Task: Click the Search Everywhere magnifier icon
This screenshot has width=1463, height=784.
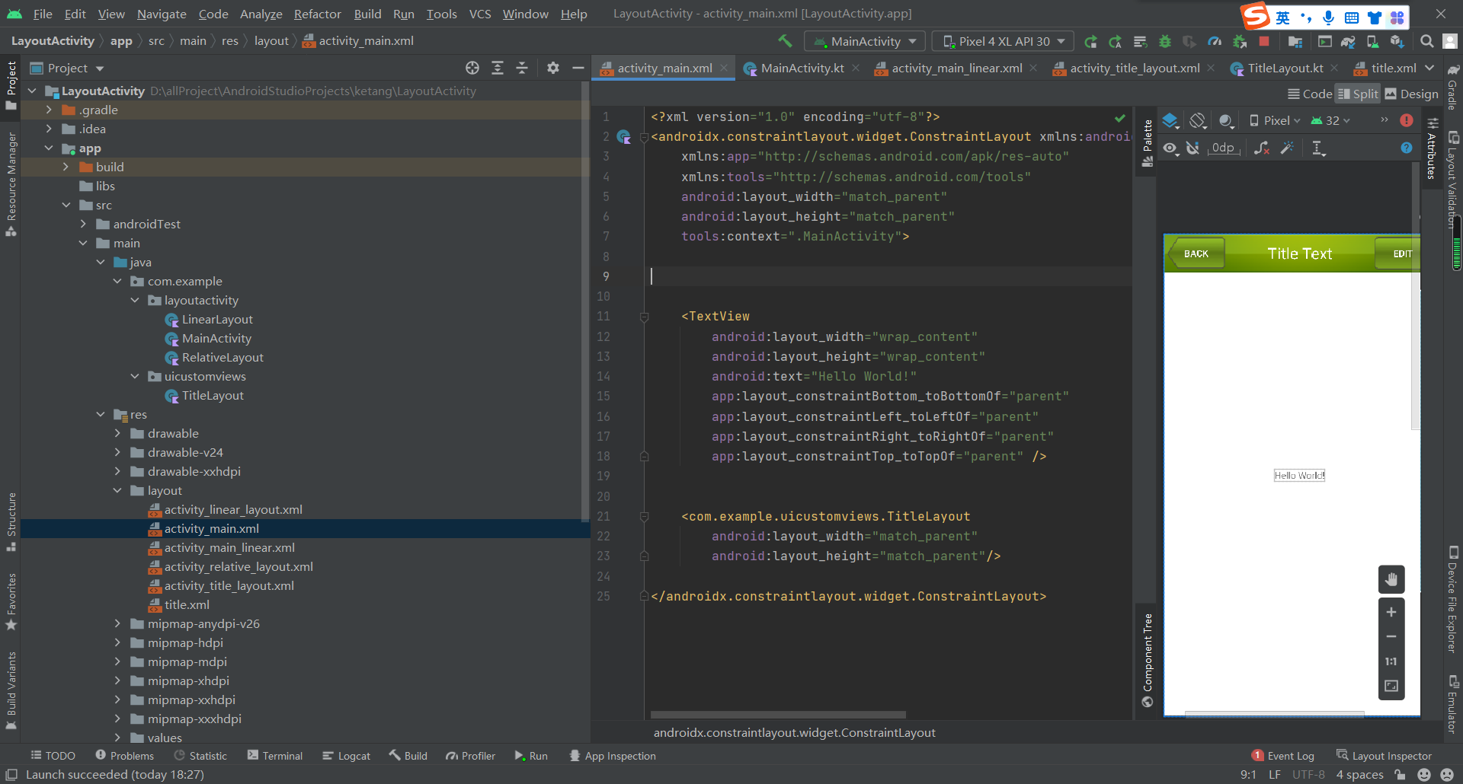Action: (x=1426, y=41)
